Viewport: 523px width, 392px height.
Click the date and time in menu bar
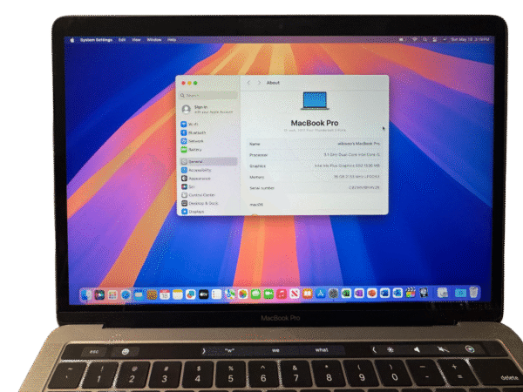click(x=471, y=39)
